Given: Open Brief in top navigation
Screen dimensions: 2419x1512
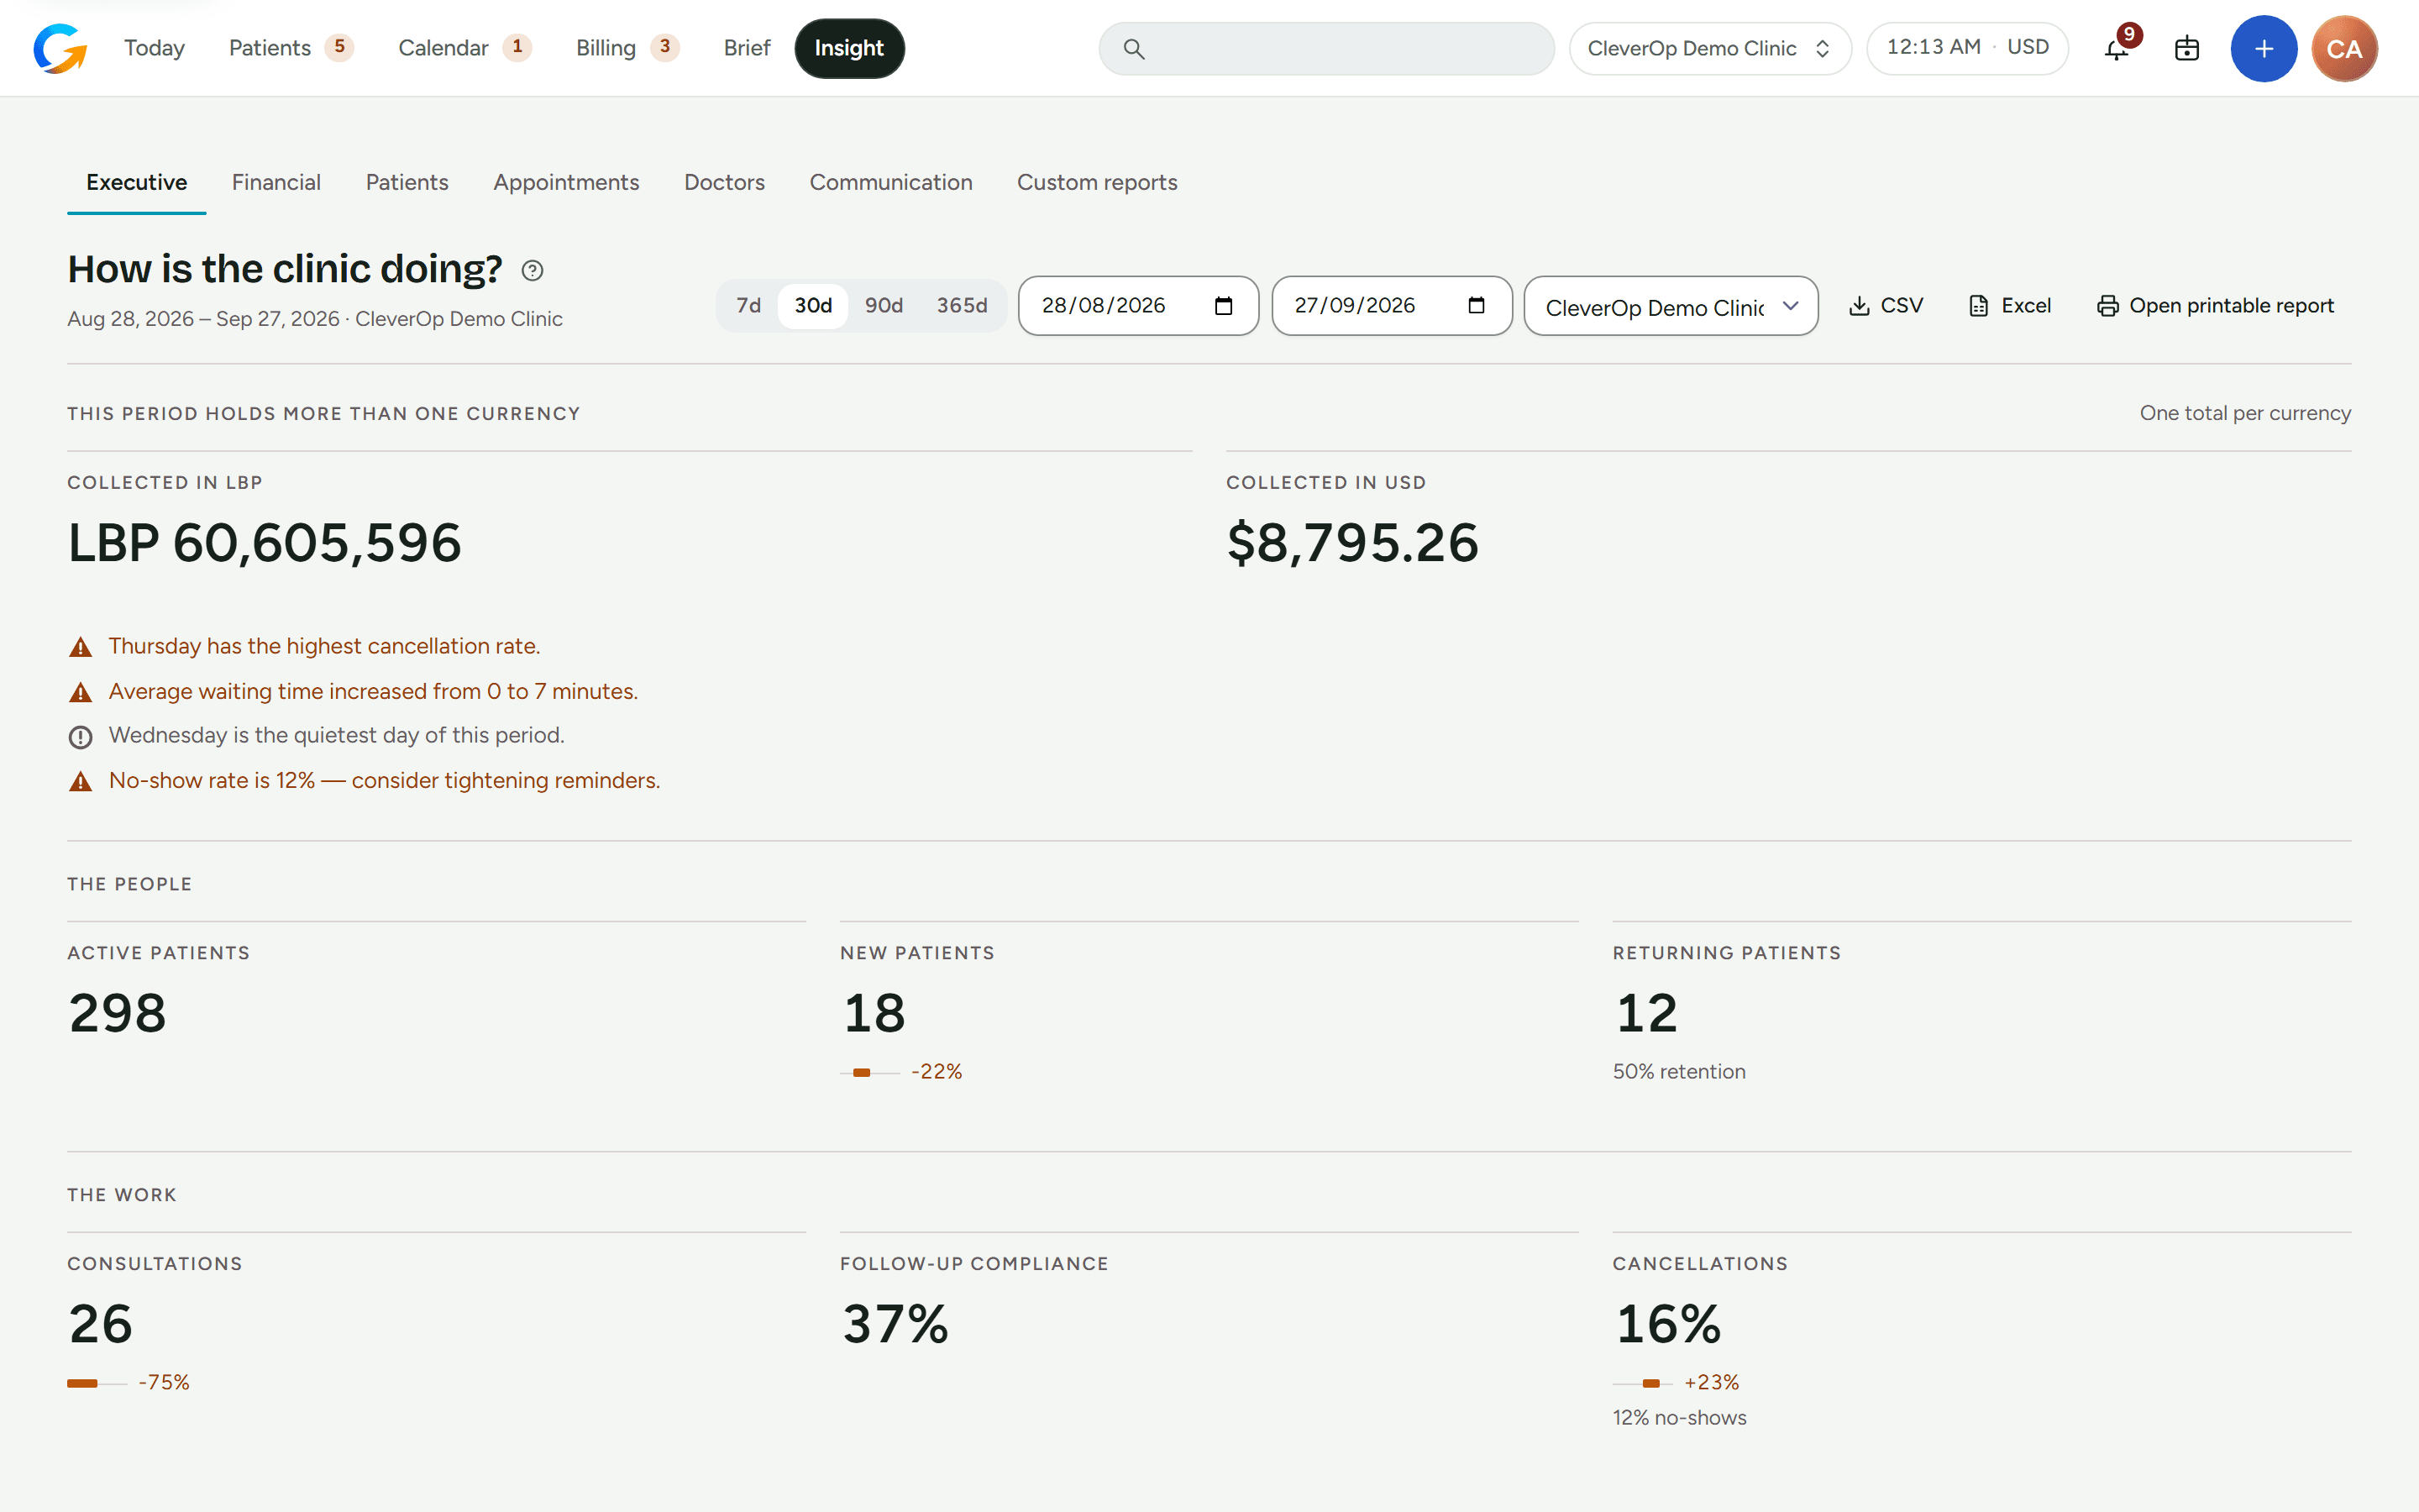Looking at the screenshot, I should pyautogui.click(x=747, y=49).
